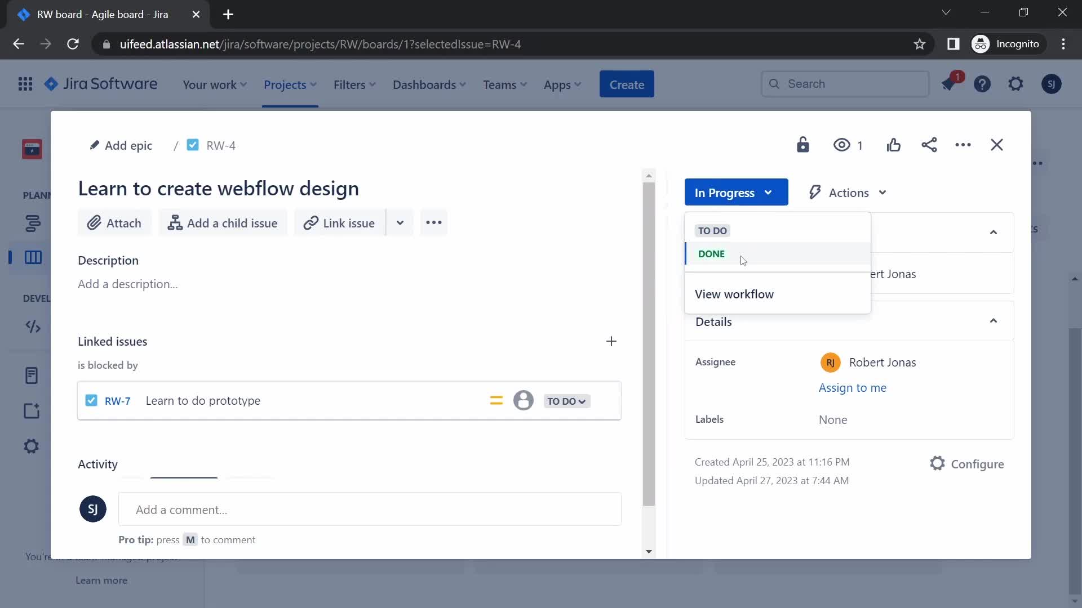This screenshot has width=1082, height=608.
Task: Click the share icon on issue RW-4
Action: pos(928,145)
